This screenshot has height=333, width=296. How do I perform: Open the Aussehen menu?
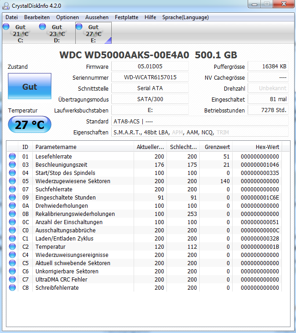(97, 17)
